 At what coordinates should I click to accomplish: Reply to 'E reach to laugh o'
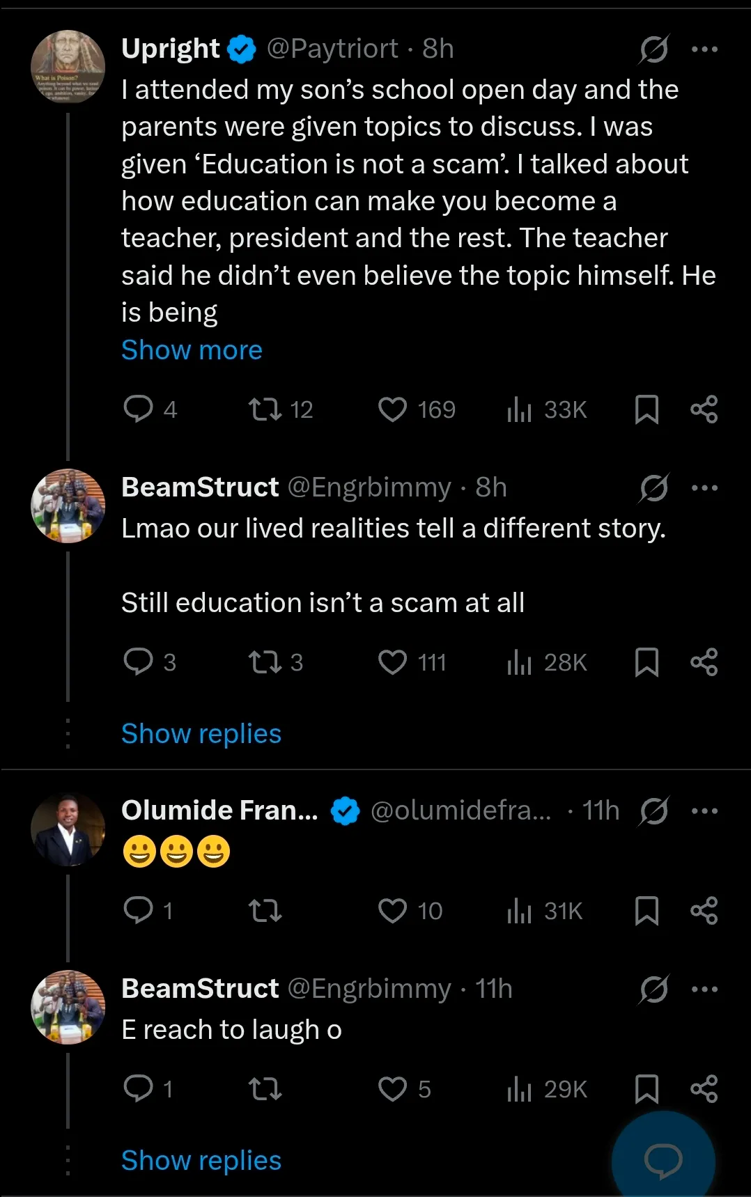[138, 1089]
